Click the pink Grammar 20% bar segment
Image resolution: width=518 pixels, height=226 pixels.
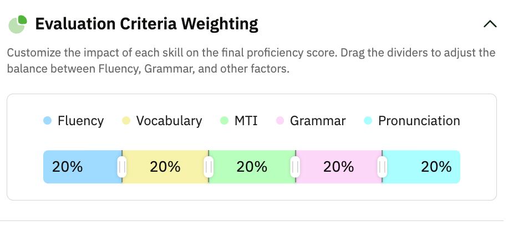(338, 167)
